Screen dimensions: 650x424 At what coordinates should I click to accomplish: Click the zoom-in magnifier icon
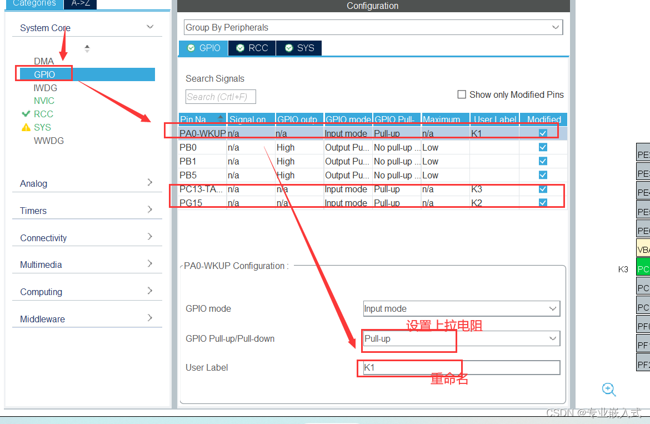point(608,389)
